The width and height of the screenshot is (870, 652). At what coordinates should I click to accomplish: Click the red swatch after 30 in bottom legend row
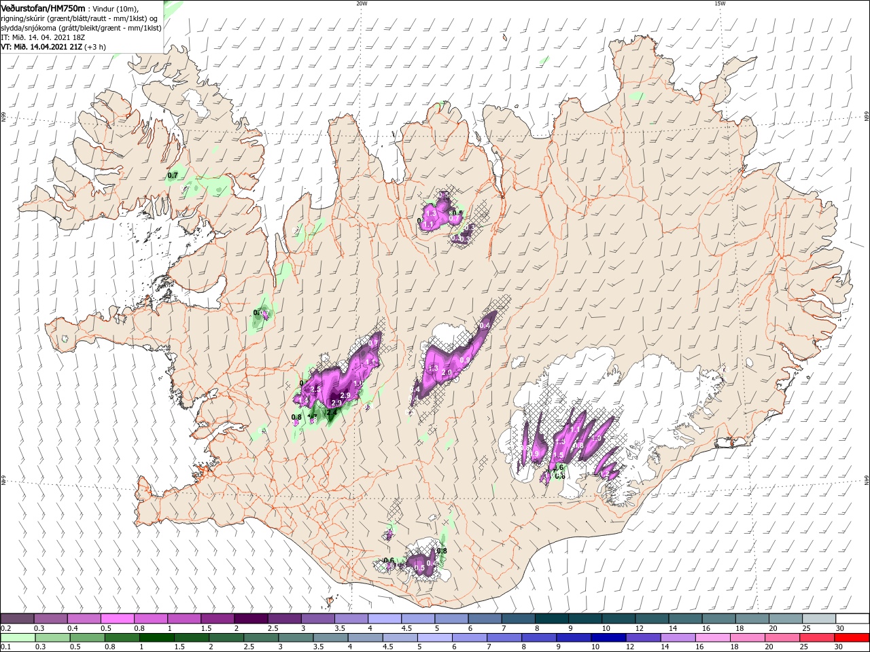point(852,637)
